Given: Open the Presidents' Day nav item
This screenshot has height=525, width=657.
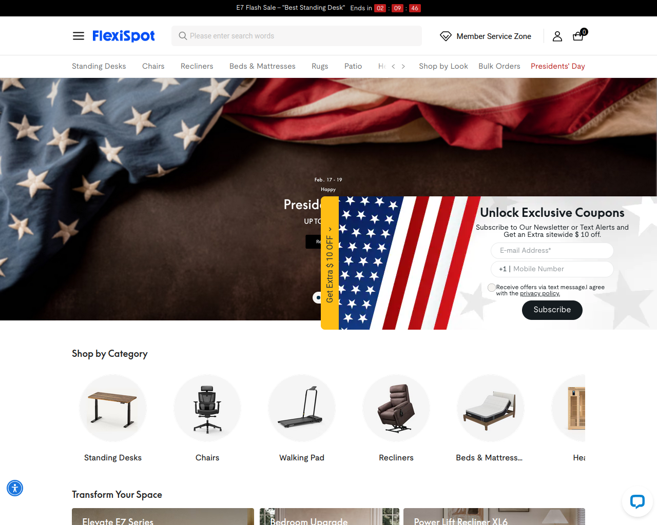Looking at the screenshot, I should point(558,66).
